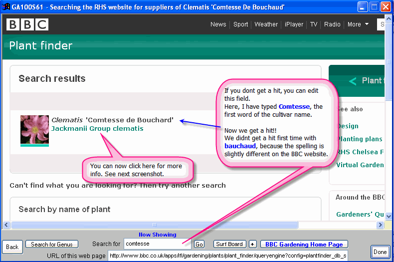Expand the More dropdown in BBC header
Viewport: 394px width, 262px height.
[x=358, y=24]
